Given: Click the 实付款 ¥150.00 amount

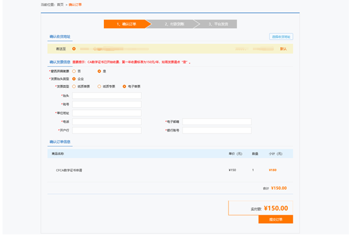Looking at the screenshot, I should coord(270,209).
